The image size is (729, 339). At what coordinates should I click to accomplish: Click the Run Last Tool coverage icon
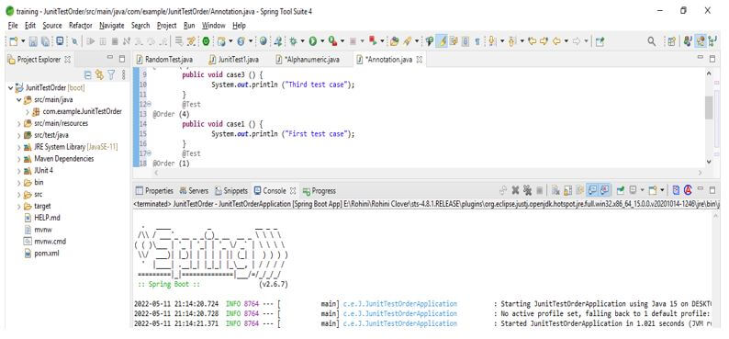(332, 41)
